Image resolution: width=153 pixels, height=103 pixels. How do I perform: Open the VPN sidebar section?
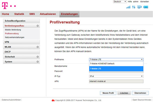21,42
